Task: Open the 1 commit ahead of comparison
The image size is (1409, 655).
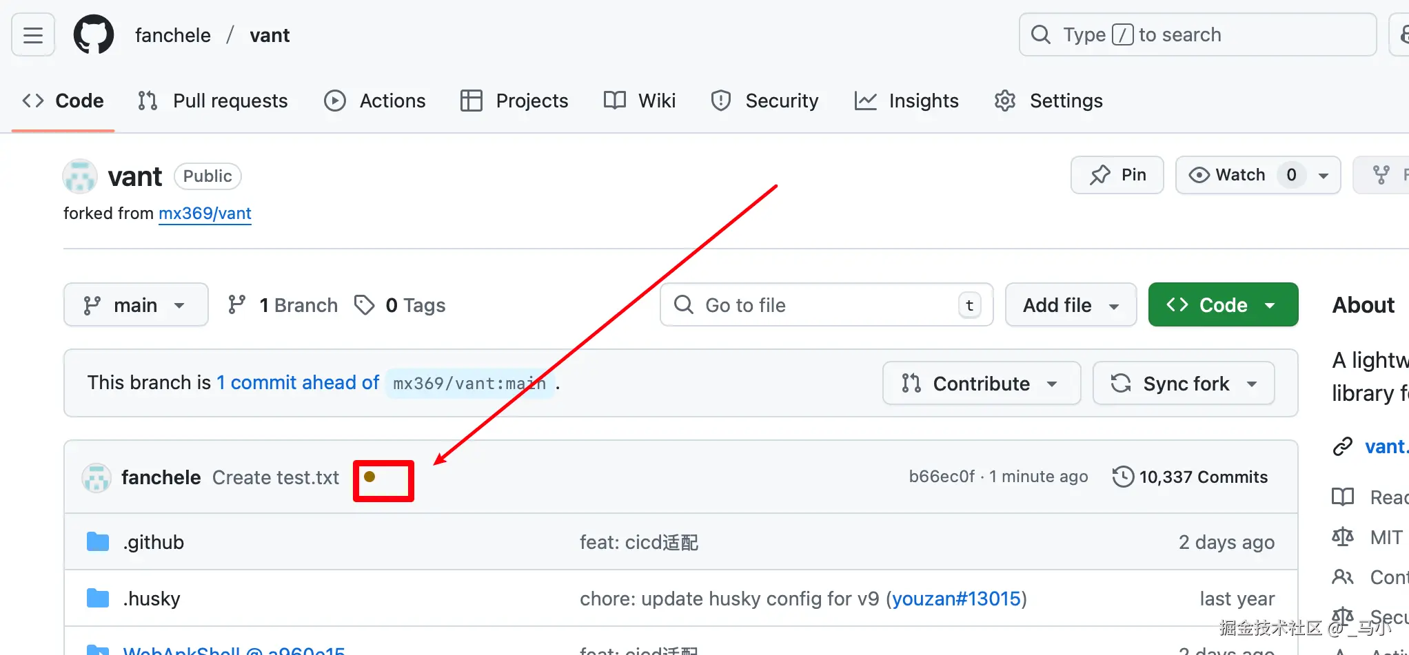Action: tap(298, 382)
